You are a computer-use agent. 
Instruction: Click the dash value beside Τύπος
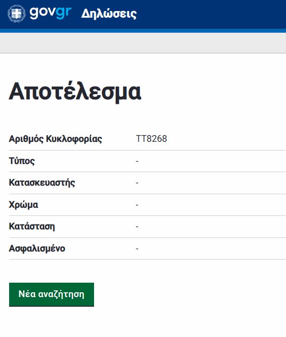point(137,161)
